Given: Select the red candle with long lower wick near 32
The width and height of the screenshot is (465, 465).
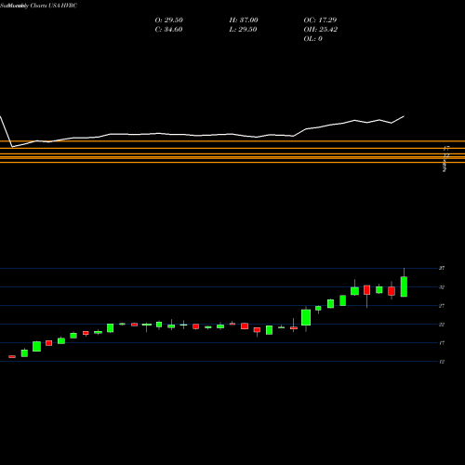Looking at the screenshot, I should 367,290.
